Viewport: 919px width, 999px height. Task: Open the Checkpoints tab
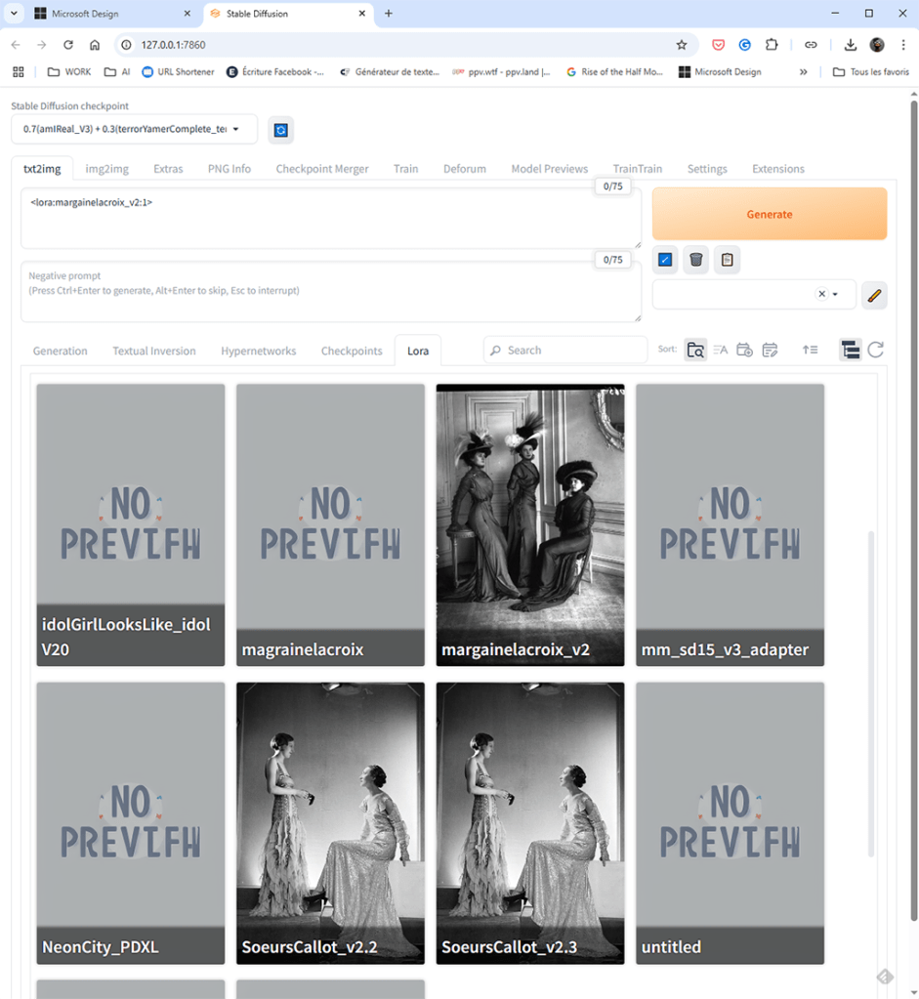(352, 351)
